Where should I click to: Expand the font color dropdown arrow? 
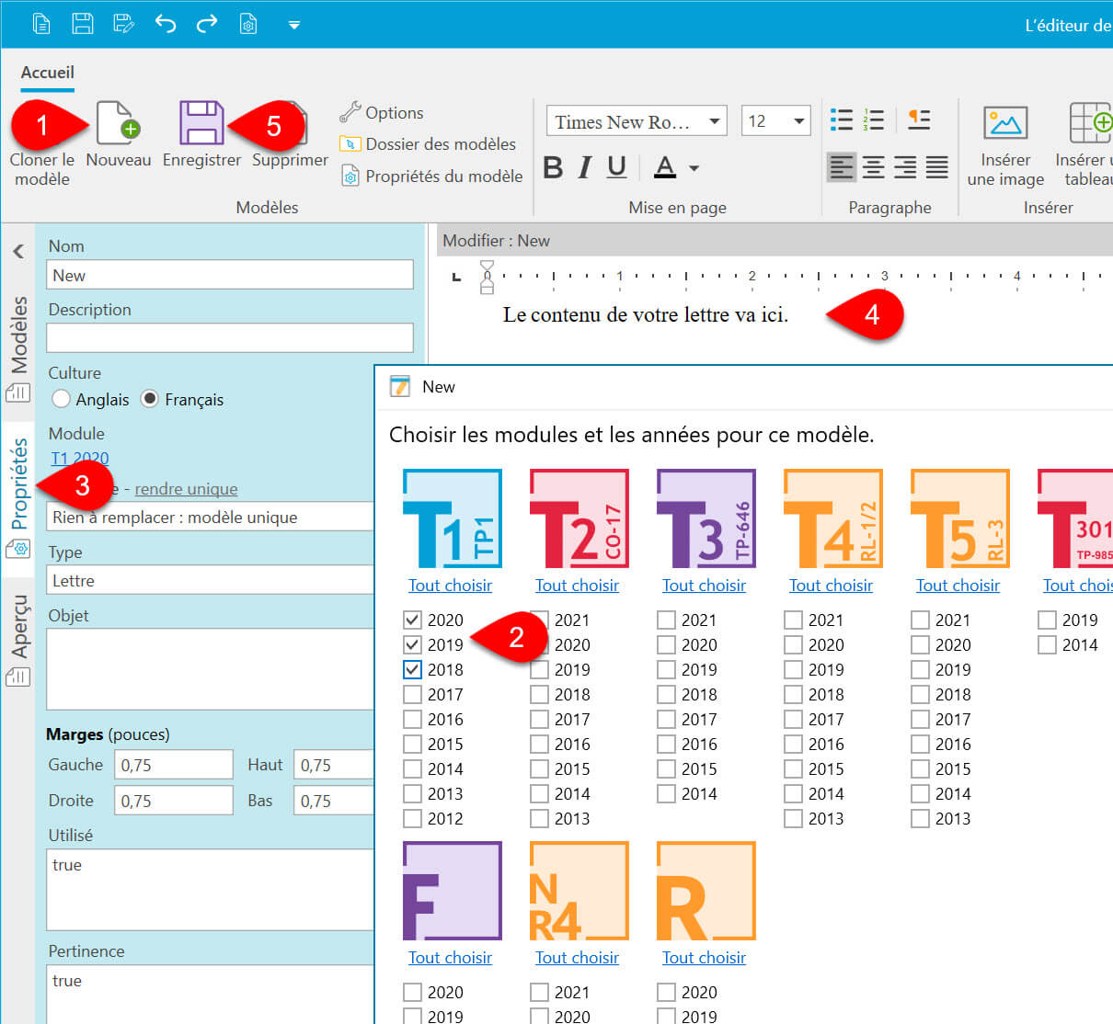694,168
